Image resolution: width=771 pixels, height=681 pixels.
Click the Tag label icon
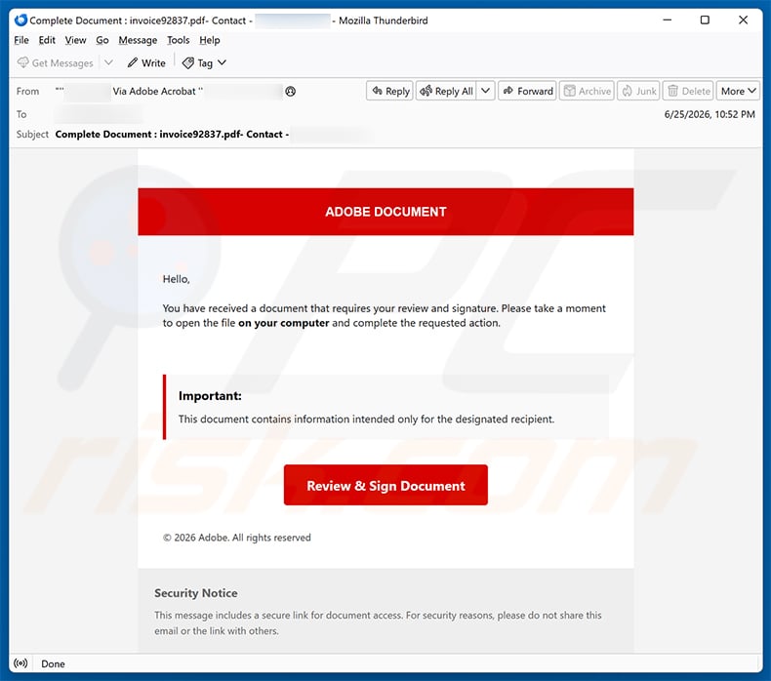(x=187, y=63)
